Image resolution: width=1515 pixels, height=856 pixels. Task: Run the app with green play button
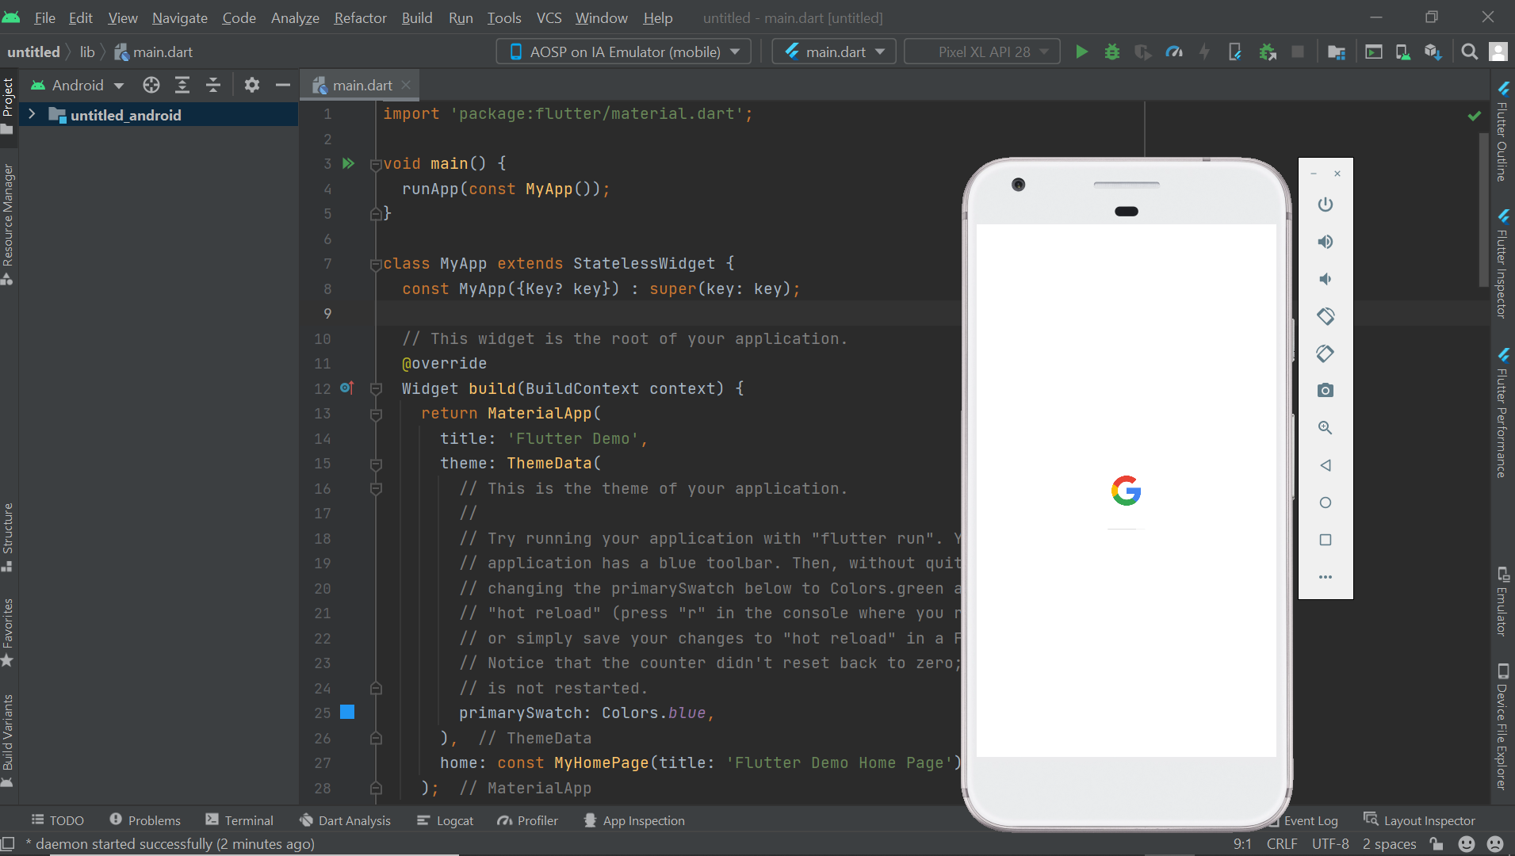[1081, 52]
